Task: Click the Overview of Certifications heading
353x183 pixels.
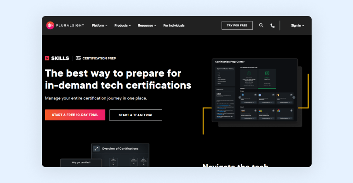Action: [120, 149]
